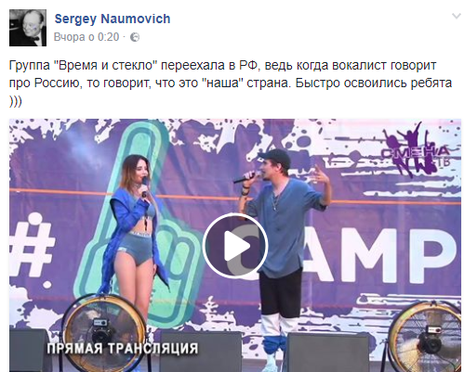
Task: Click the Sergey Naumovich profile picture
Action: [28, 28]
